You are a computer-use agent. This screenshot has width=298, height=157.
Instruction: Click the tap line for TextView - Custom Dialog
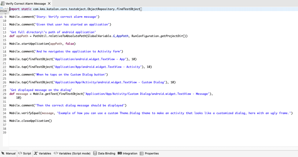[92, 82]
